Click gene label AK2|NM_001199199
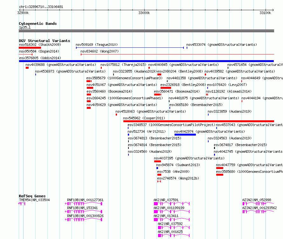The width and height of the screenshot is (283, 239). (x=169, y=208)
